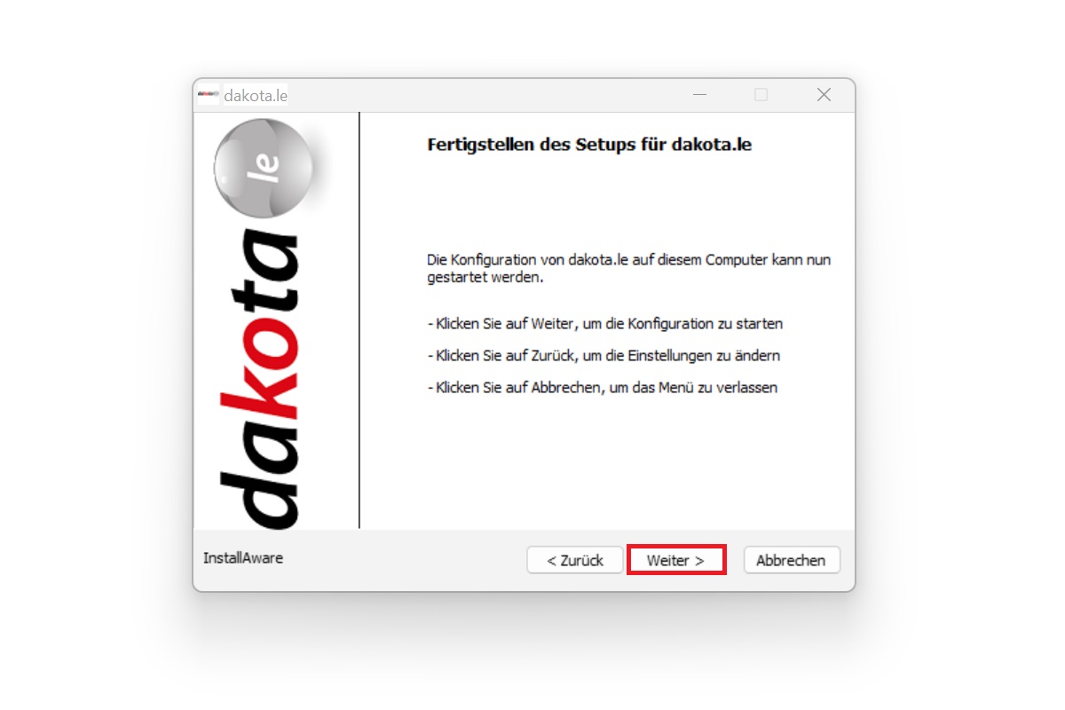Screen dimensions: 1065x710
Task: Click the InstallAware label
Action: click(x=243, y=558)
